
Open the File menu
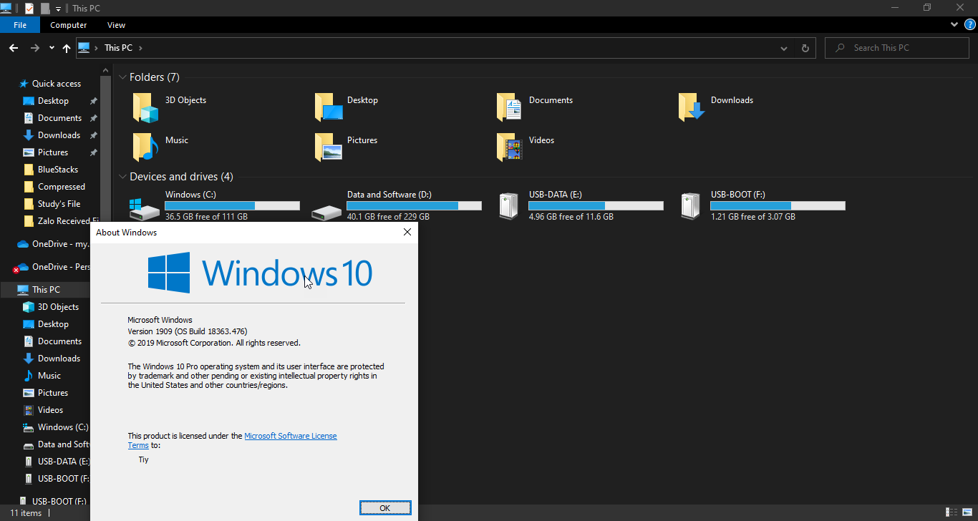point(20,25)
